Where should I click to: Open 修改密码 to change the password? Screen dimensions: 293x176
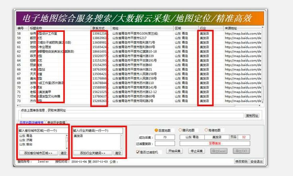pos(243,161)
